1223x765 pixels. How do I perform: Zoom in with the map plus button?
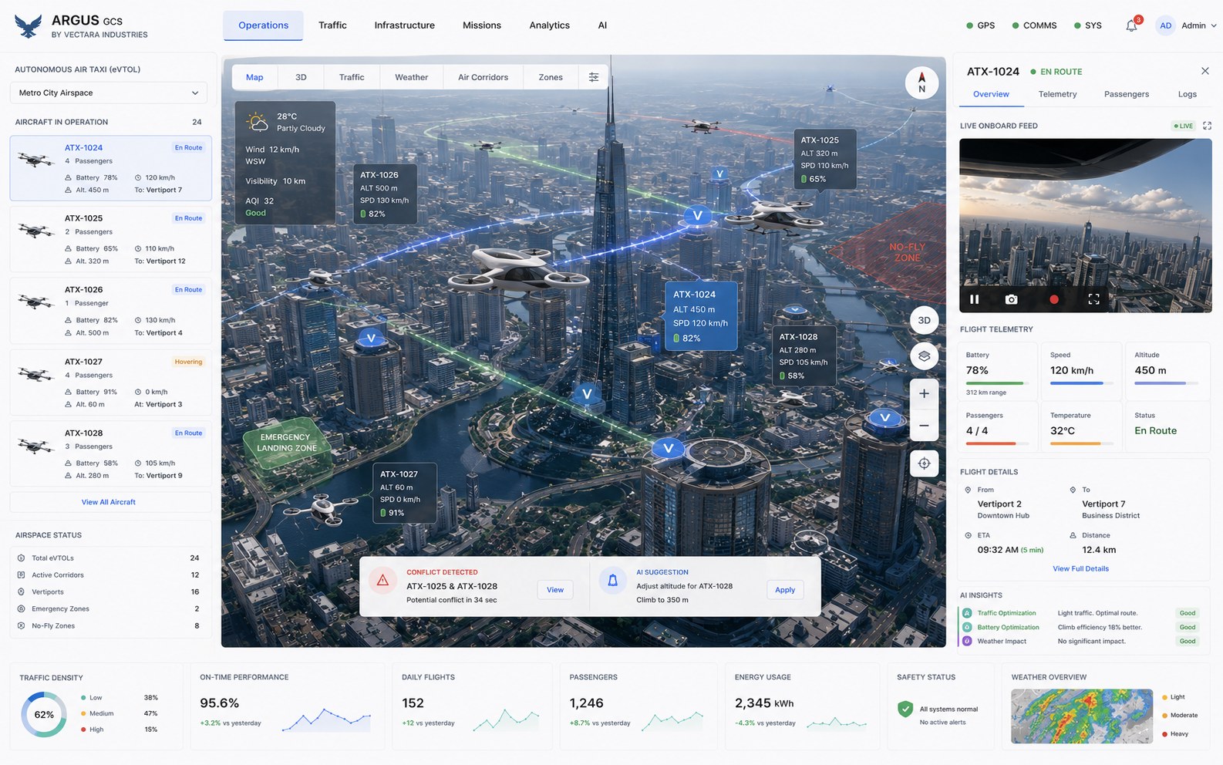click(x=924, y=393)
